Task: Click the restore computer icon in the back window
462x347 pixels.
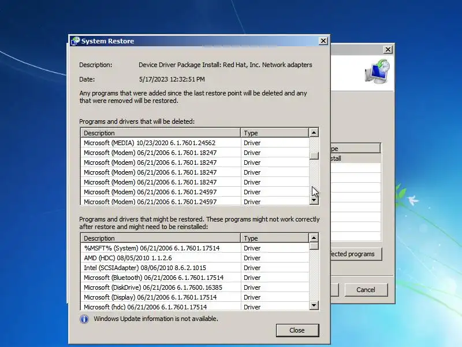Action: [x=378, y=71]
